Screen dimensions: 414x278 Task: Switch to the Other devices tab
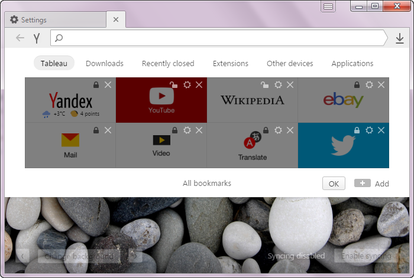point(290,64)
